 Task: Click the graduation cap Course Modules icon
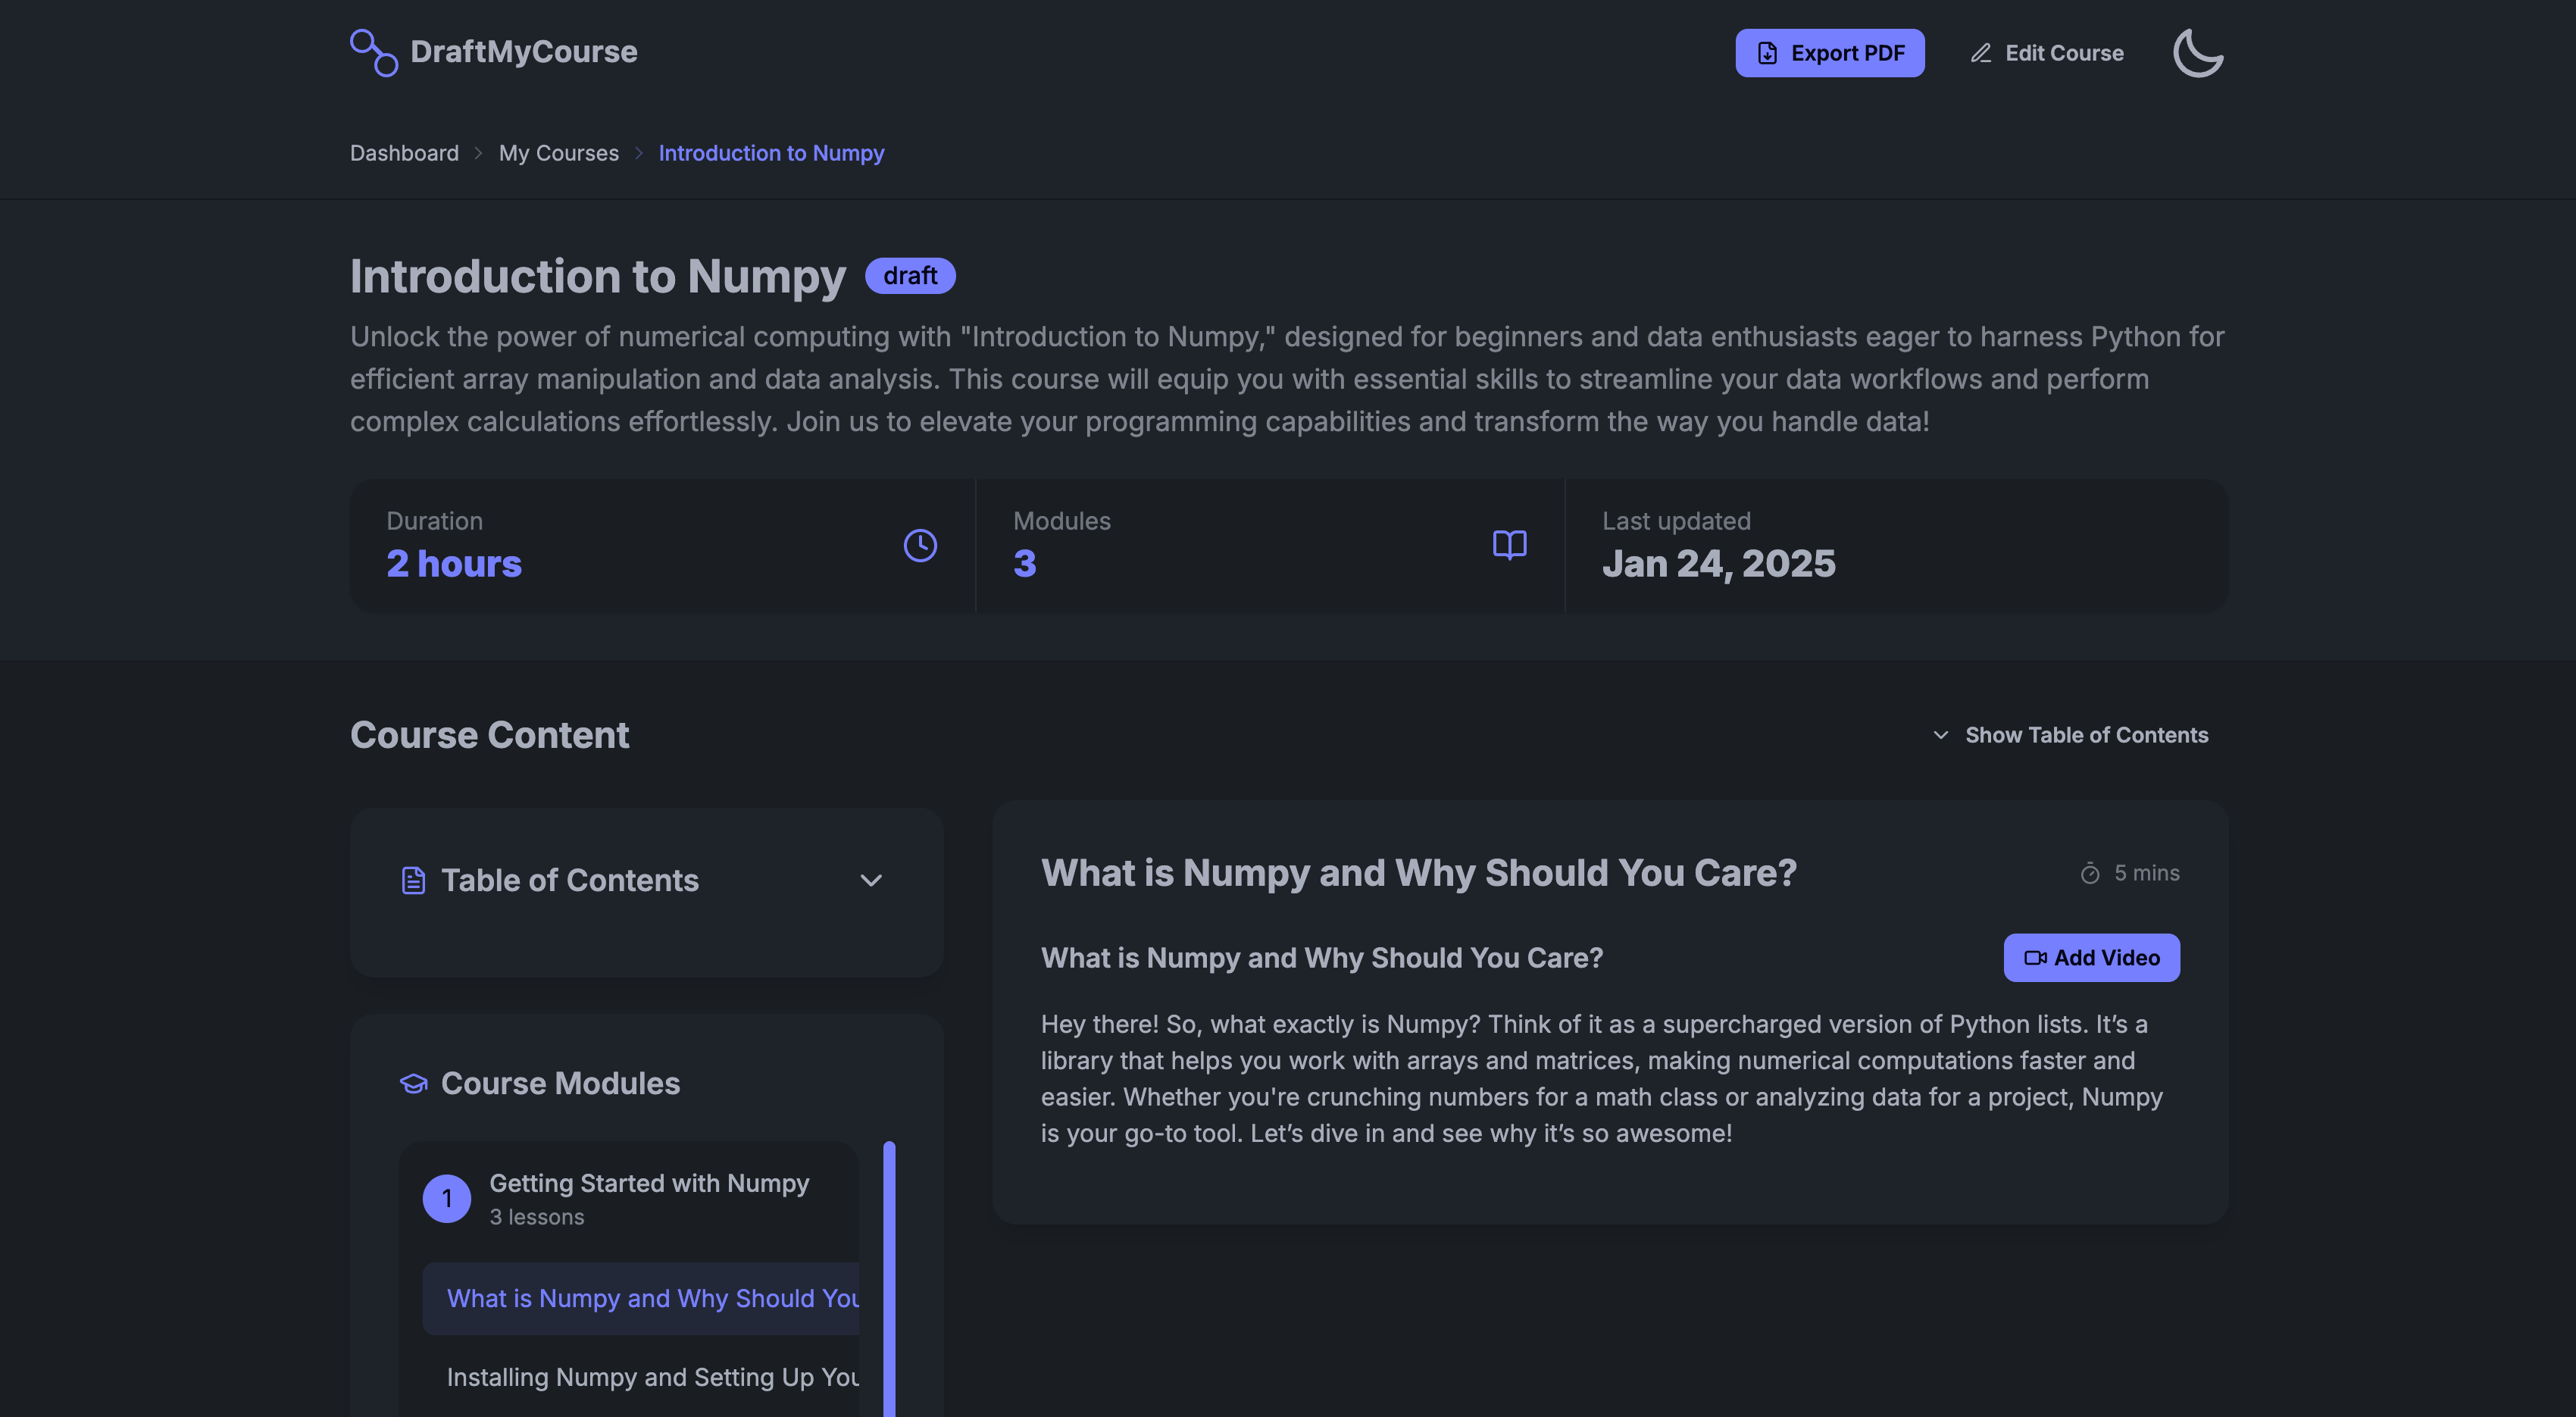pos(413,1083)
